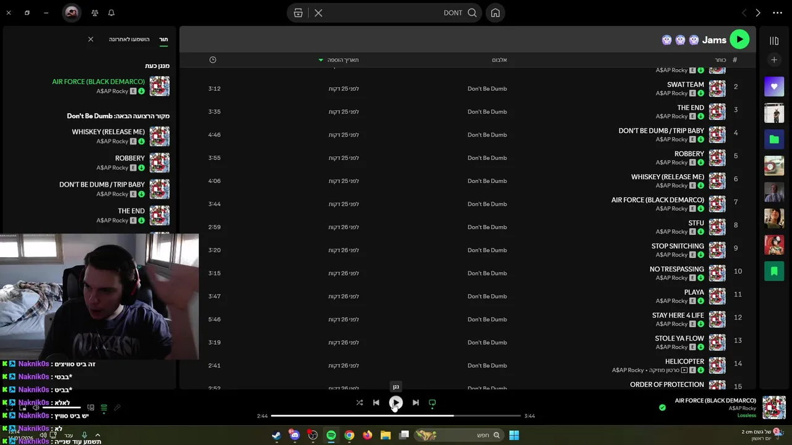Click the Windows taskbar search box

coord(458,435)
